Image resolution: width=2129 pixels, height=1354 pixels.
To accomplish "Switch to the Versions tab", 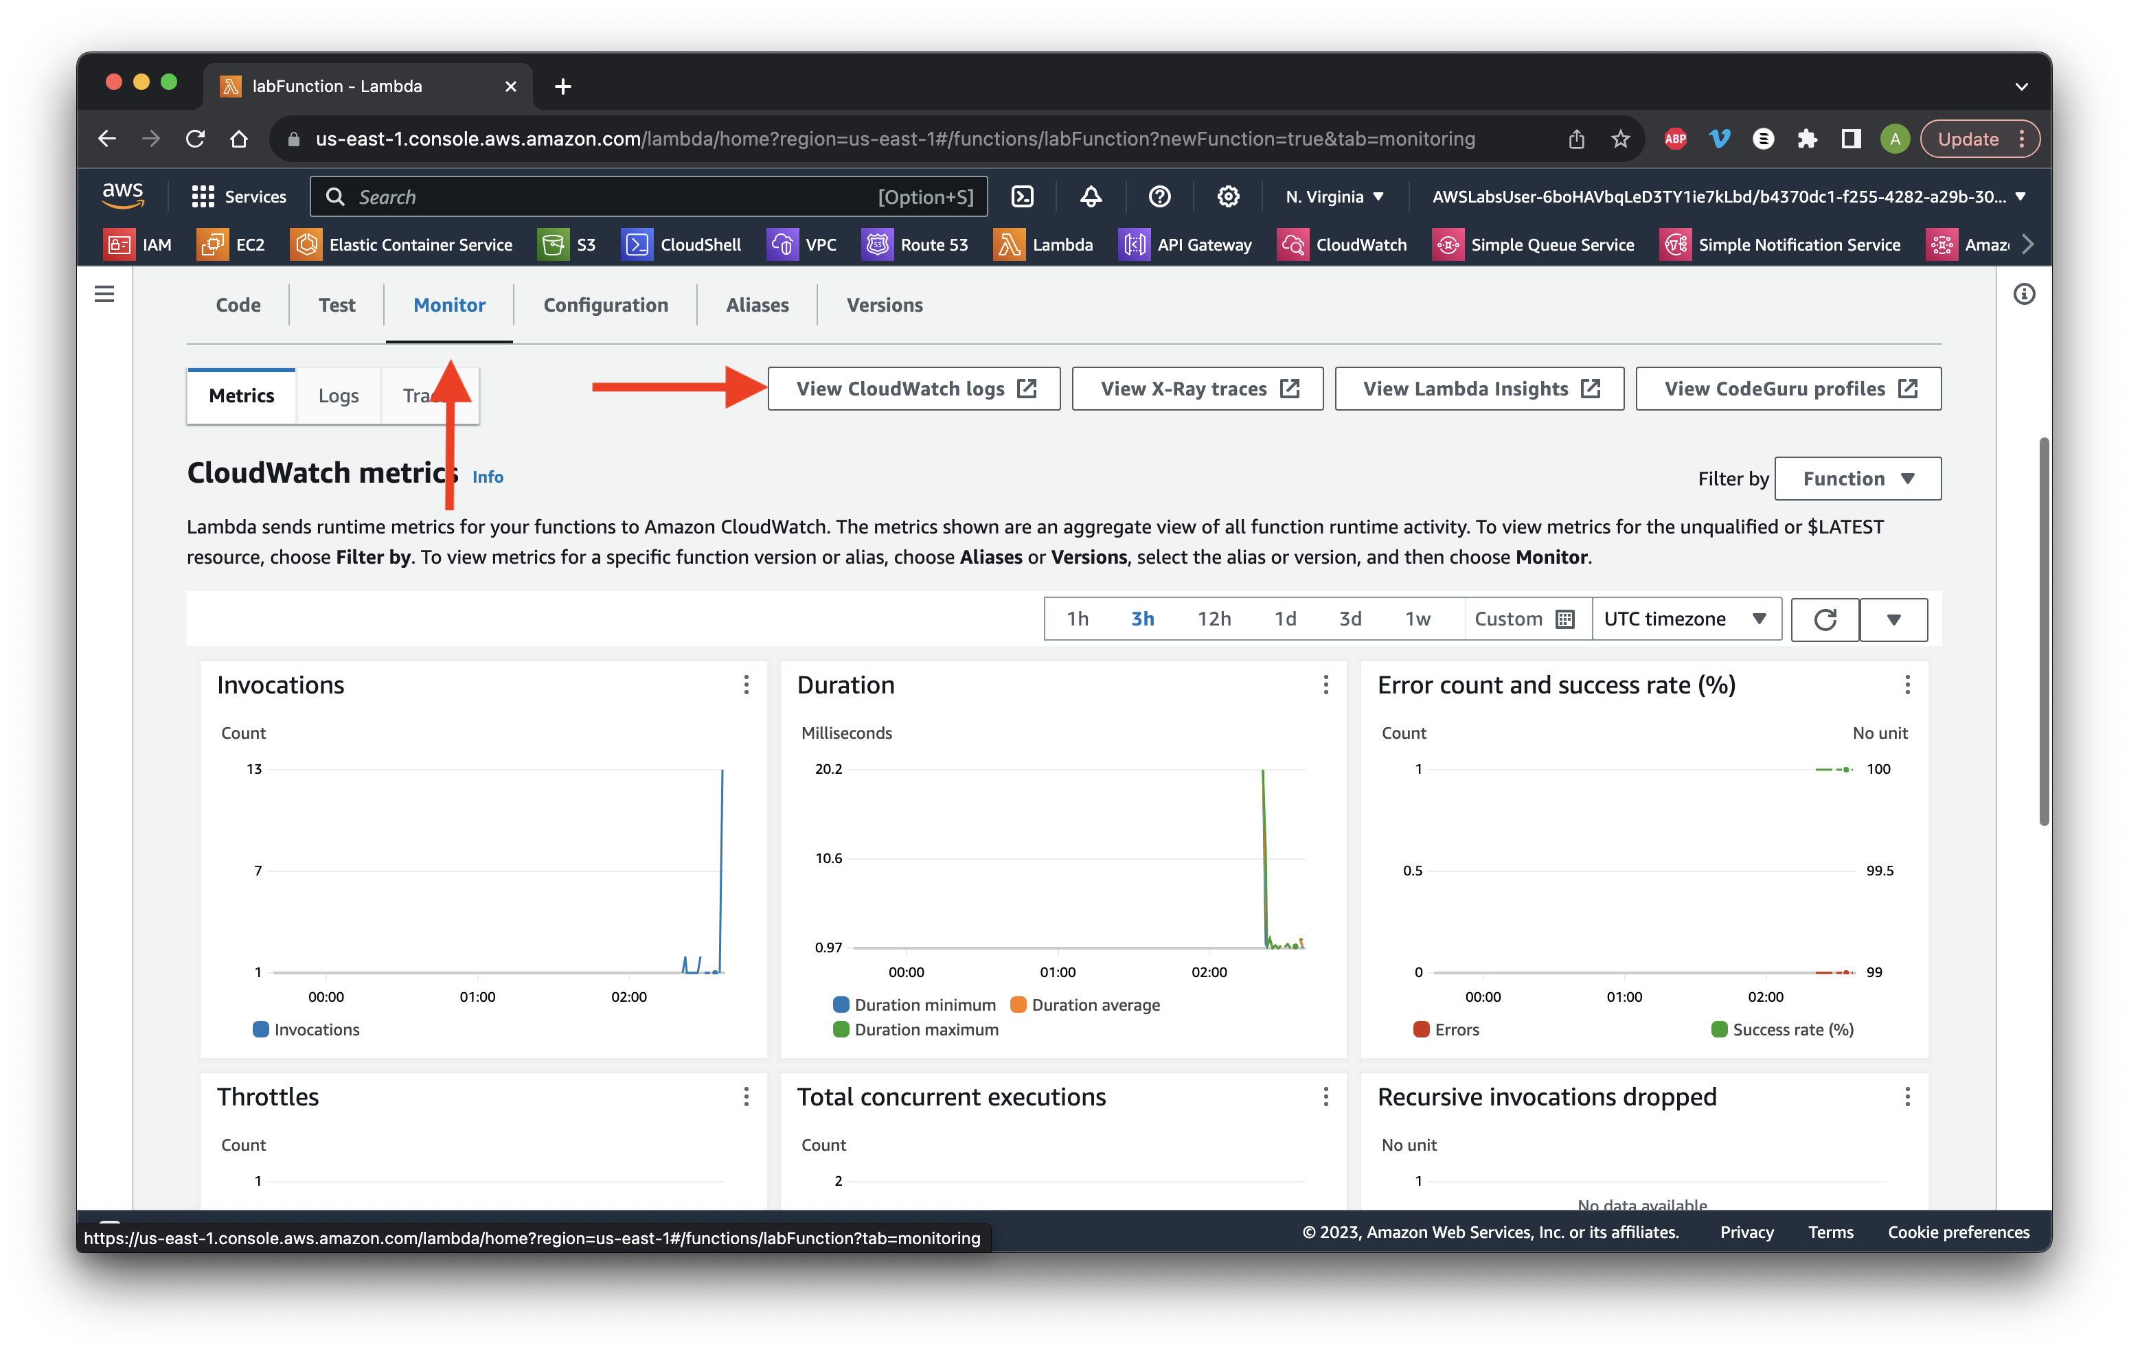I will [884, 305].
